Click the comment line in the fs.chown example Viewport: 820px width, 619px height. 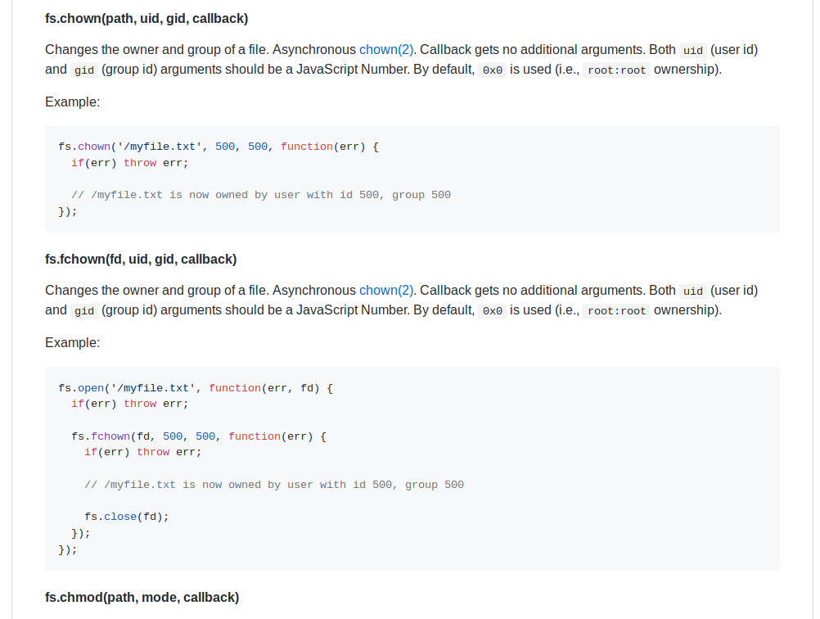coord(261,195)
